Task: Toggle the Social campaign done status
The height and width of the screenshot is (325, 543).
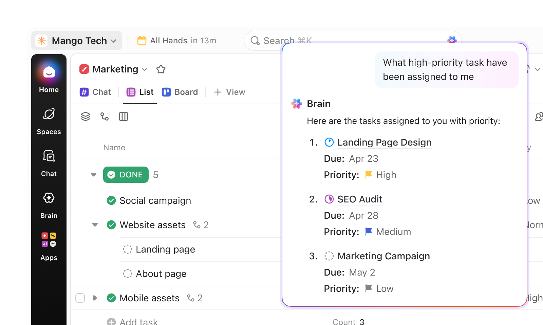Action: pyautogui.click(x=111, y=200)
